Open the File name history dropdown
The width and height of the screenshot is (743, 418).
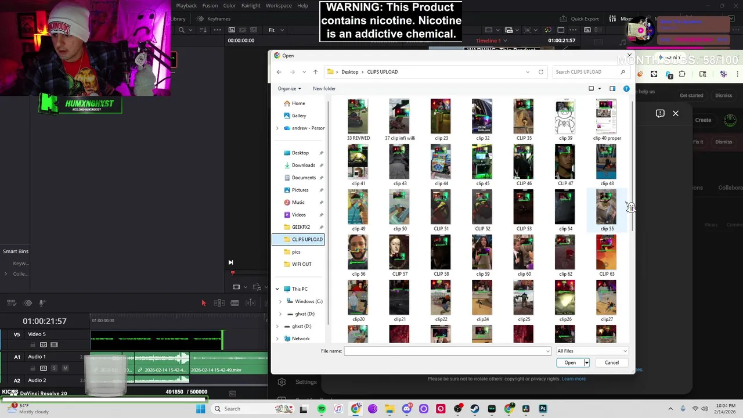click(x=547, y=351)
